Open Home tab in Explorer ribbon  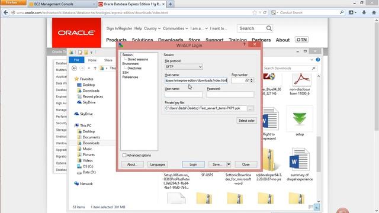(92, 60)
